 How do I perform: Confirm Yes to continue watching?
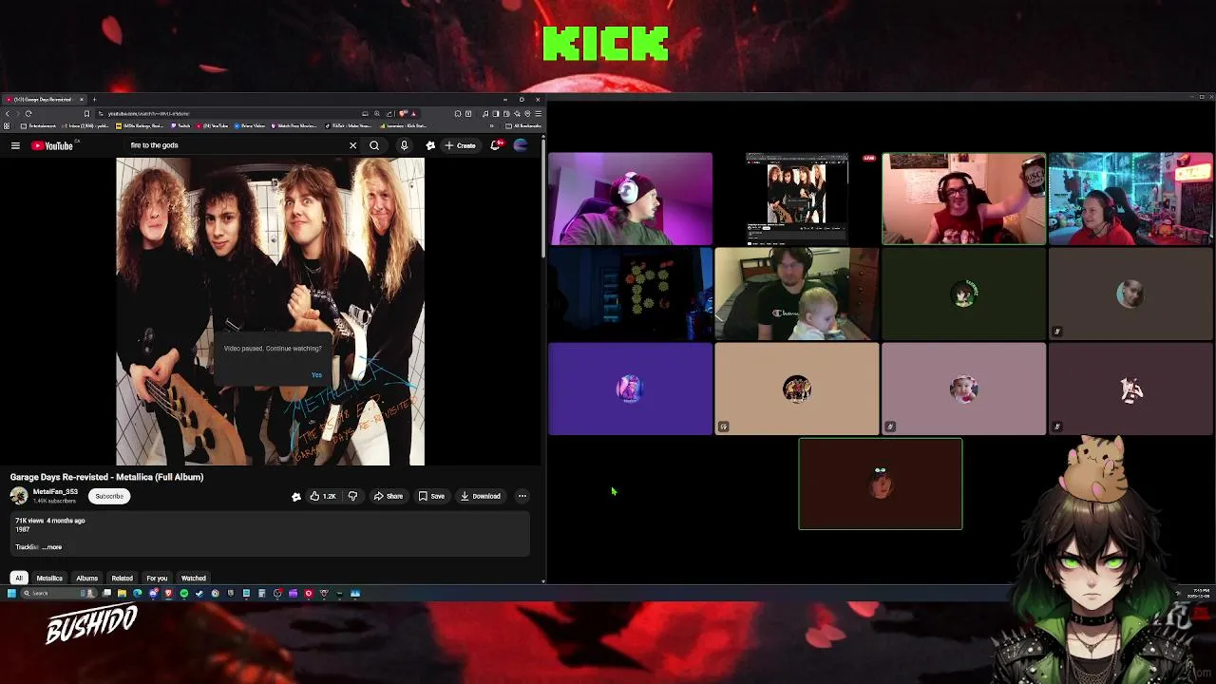click(316, 374)
